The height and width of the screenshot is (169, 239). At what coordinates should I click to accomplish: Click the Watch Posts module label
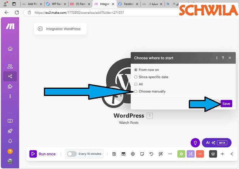coord(129,123)
